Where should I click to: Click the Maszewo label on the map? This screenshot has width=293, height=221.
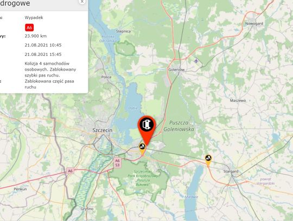(238, 100)
